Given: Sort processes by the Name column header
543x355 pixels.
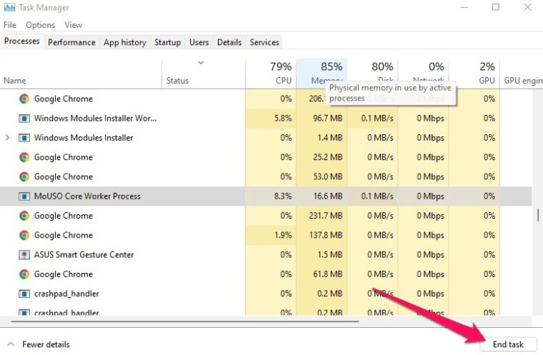Looking at the screenshot, I should coord(81,74).
